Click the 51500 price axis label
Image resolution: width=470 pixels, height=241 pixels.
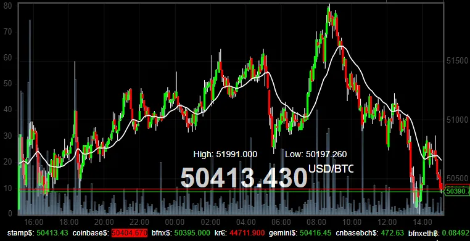[457, 61]
